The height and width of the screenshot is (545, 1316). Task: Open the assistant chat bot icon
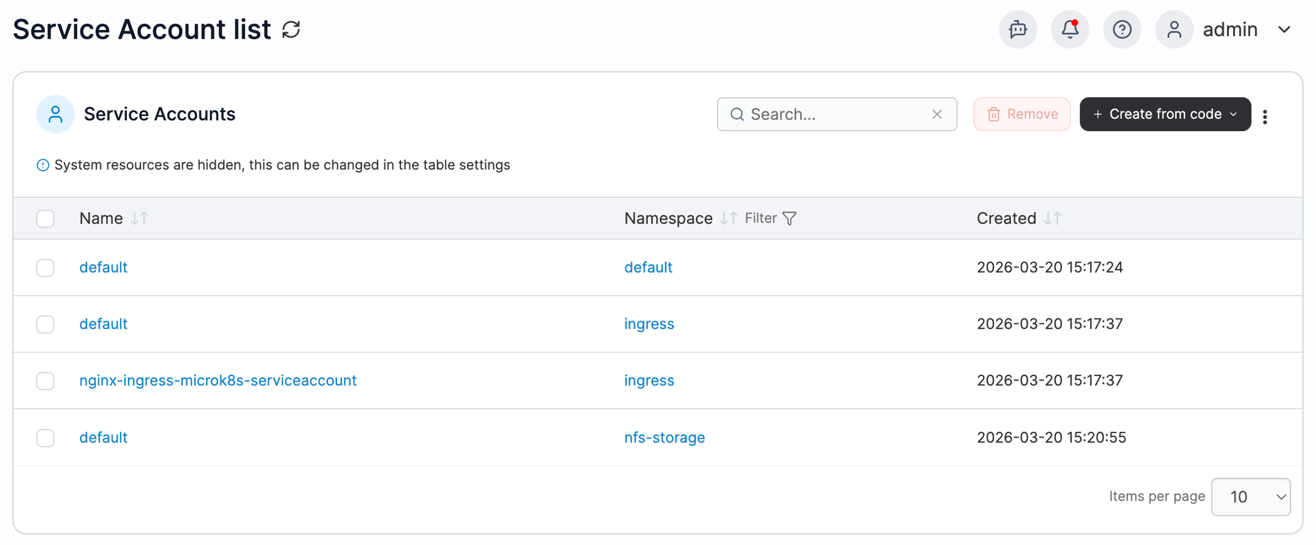[x=1018, y=30]
